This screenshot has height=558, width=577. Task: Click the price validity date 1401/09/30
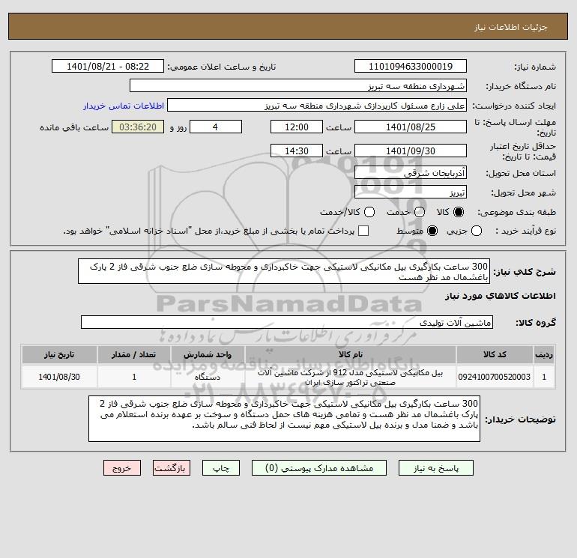pos(411,151)
